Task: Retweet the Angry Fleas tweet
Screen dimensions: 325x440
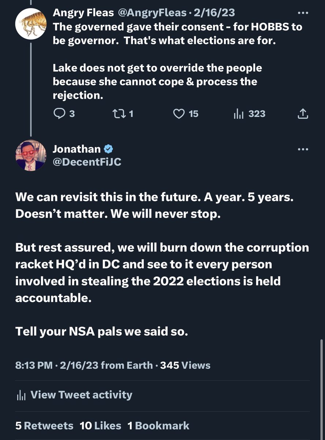Action: [119, 114]
